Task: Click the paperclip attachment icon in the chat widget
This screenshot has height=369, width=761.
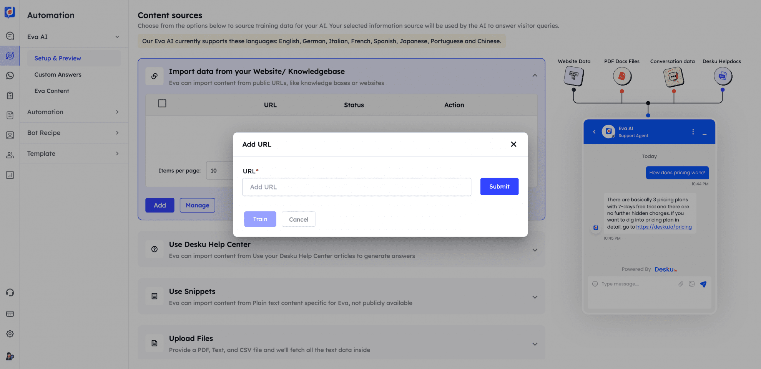Action: [680, 284]
